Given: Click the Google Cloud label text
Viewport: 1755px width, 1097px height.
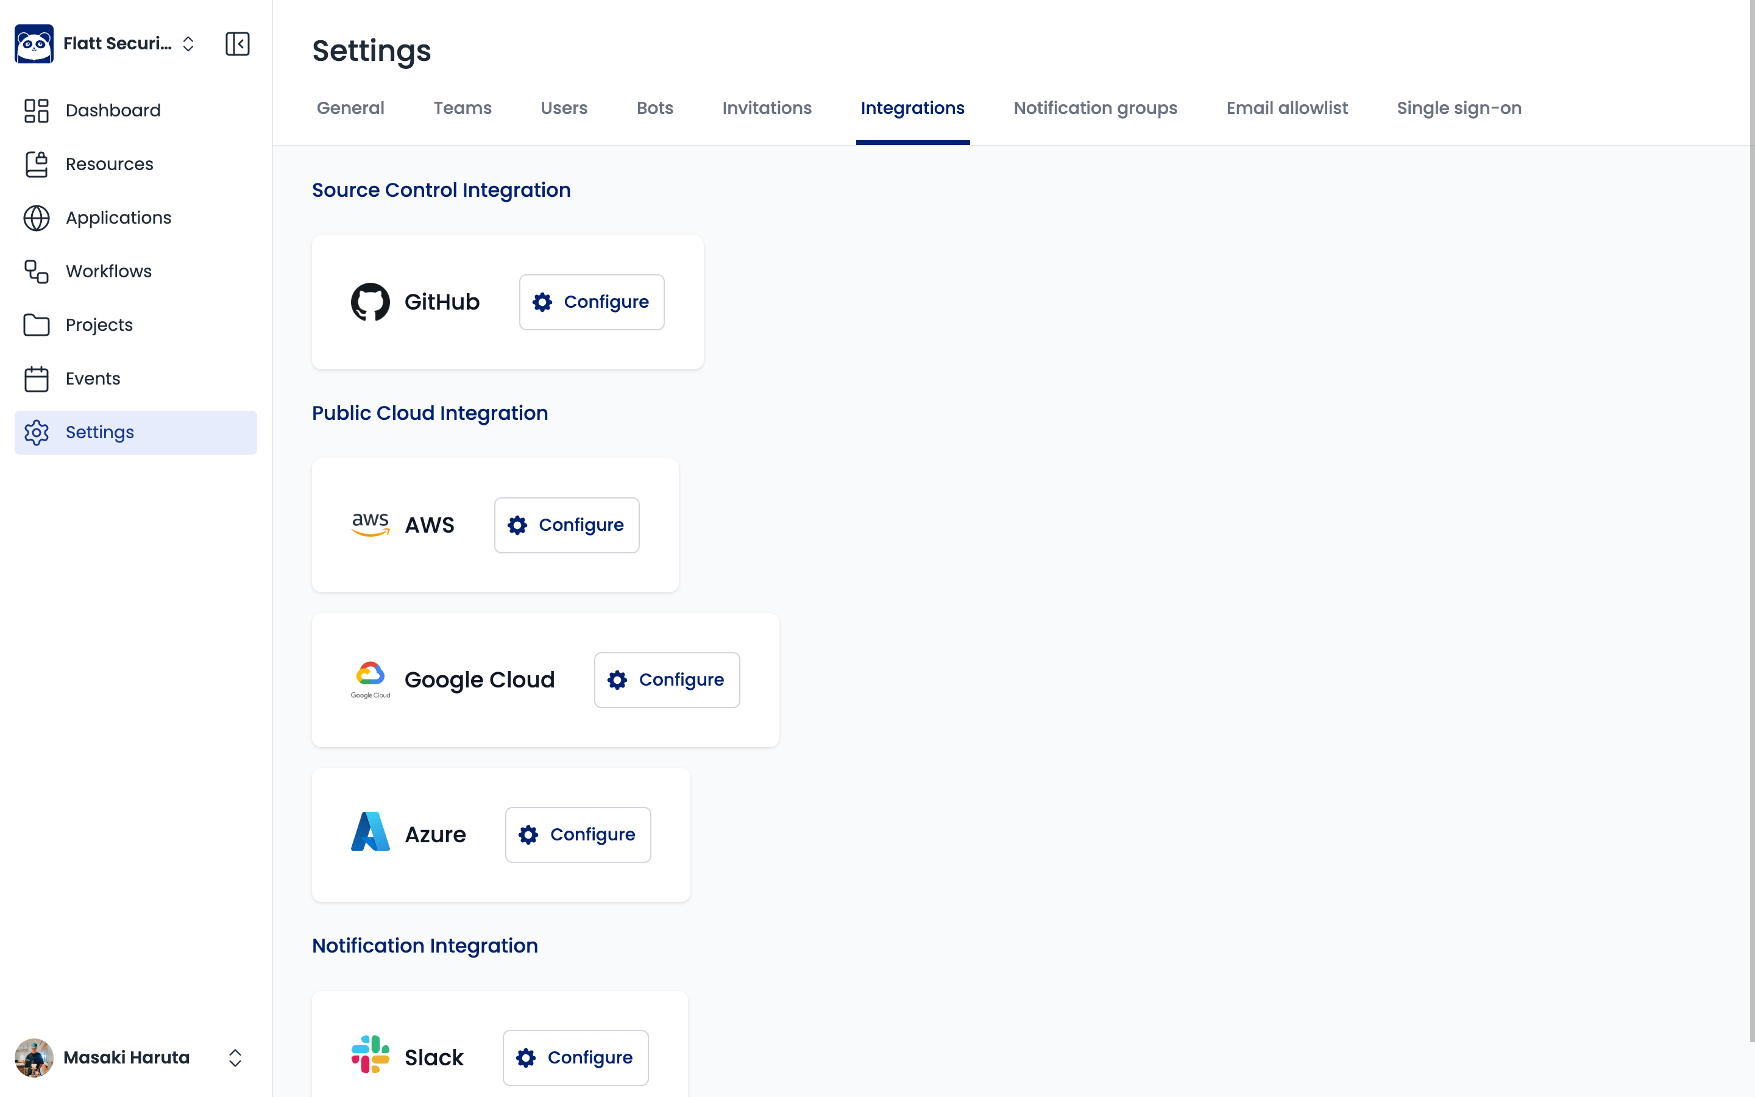Looking at the screenshot, I should (x=480, y=680).
